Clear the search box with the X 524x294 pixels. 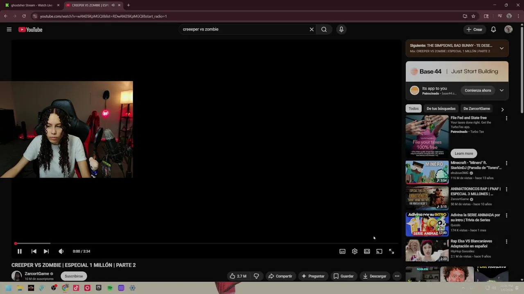click(312, 29)
